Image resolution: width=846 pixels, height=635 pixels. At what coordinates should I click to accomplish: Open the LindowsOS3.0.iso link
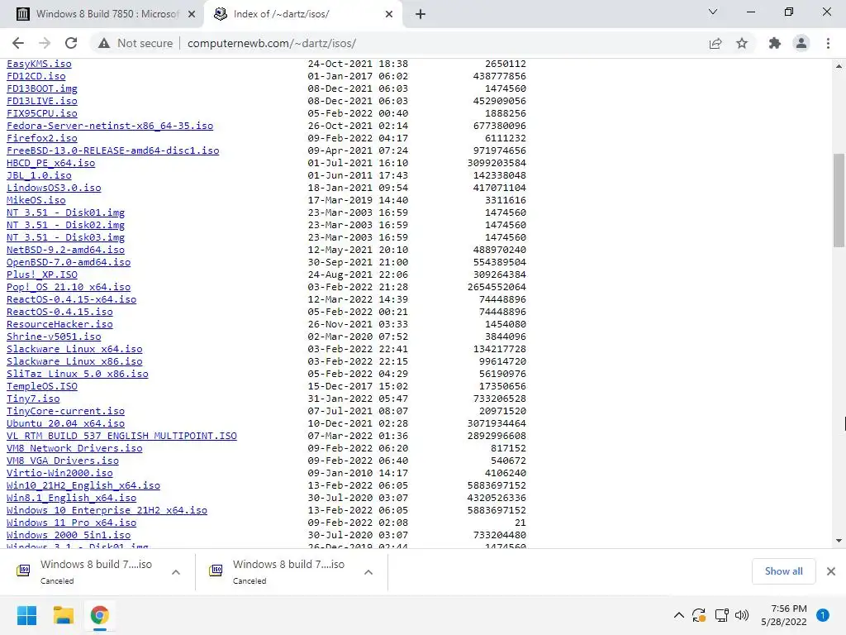pos(54,188)
